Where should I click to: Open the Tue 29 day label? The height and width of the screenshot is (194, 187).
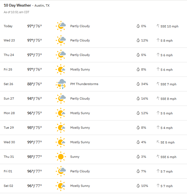pyautogui.click(x=9, y=128)
